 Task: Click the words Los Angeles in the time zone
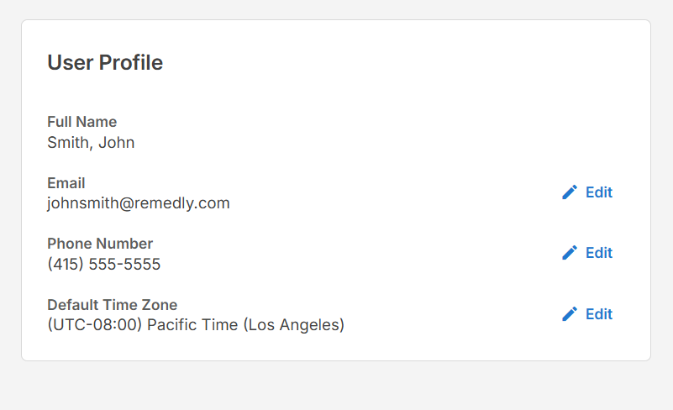tap(294, 325)
